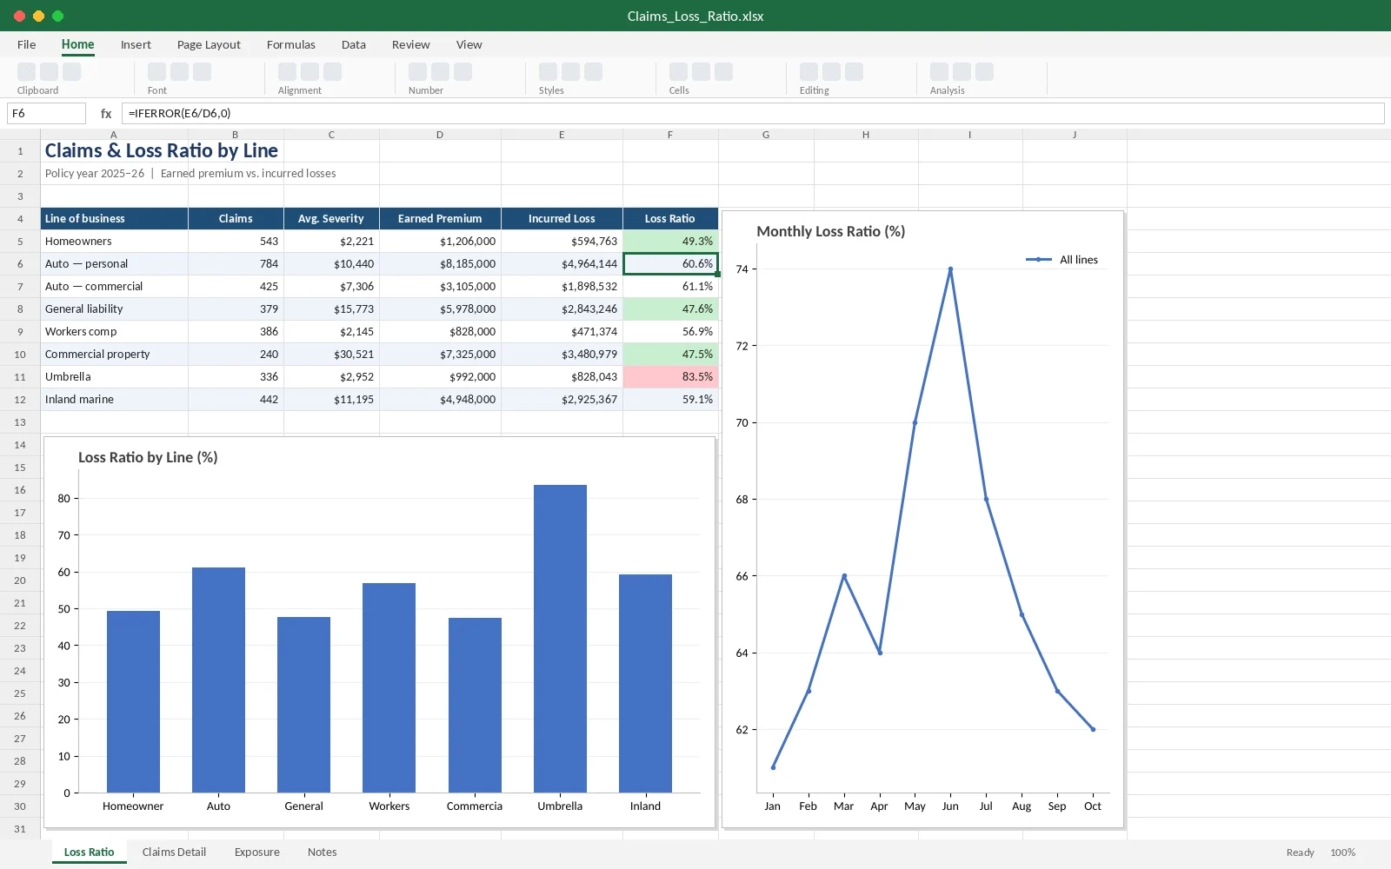Click the Name Box showing F6
This screenshot has height=869, width=1391.
(x=46, y=113)
